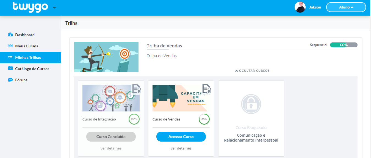Switch to the Fóruns section

click(21, 80)
